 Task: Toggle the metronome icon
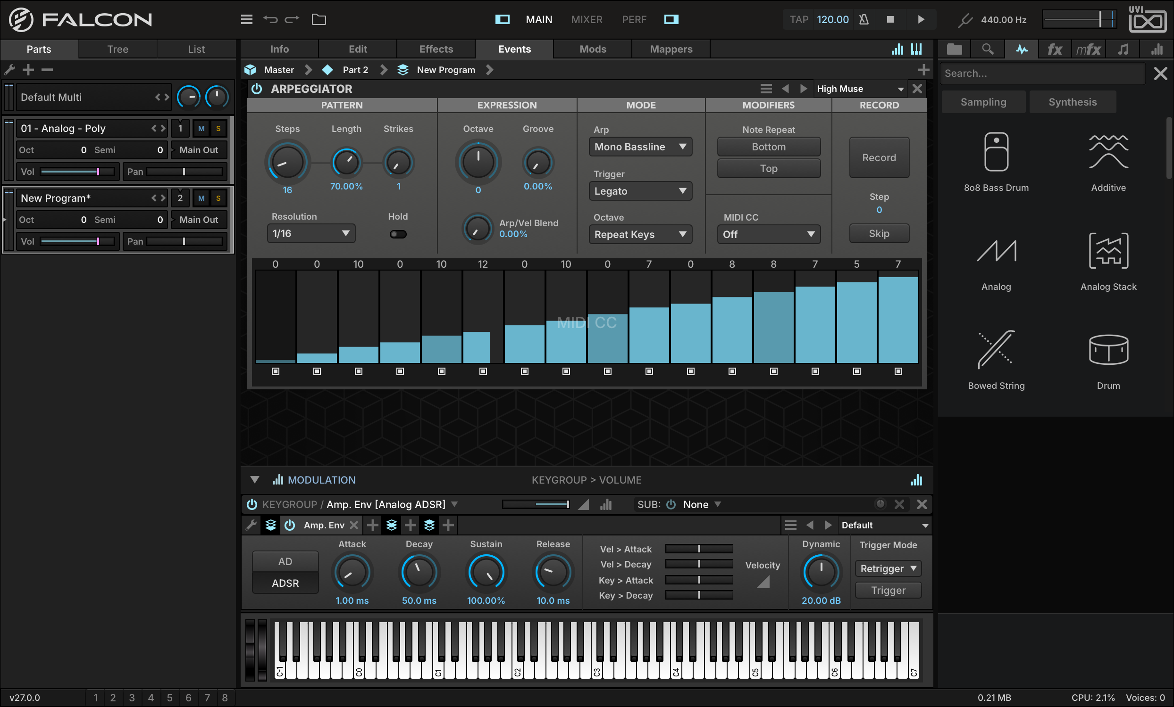[864, 19]
